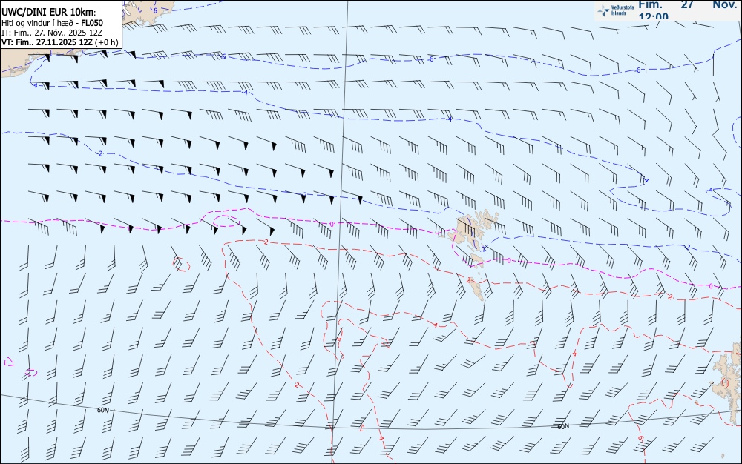Image resolution: width=742 pixels, height=464 pixels.
Task: Click the "Fim." day label in the header
Action: (650, 4)
